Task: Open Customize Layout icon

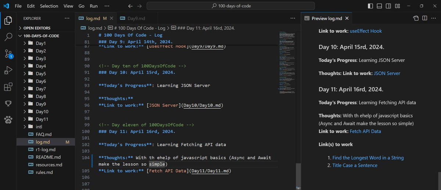Action: pyautogui.click(x=398, y=6)
